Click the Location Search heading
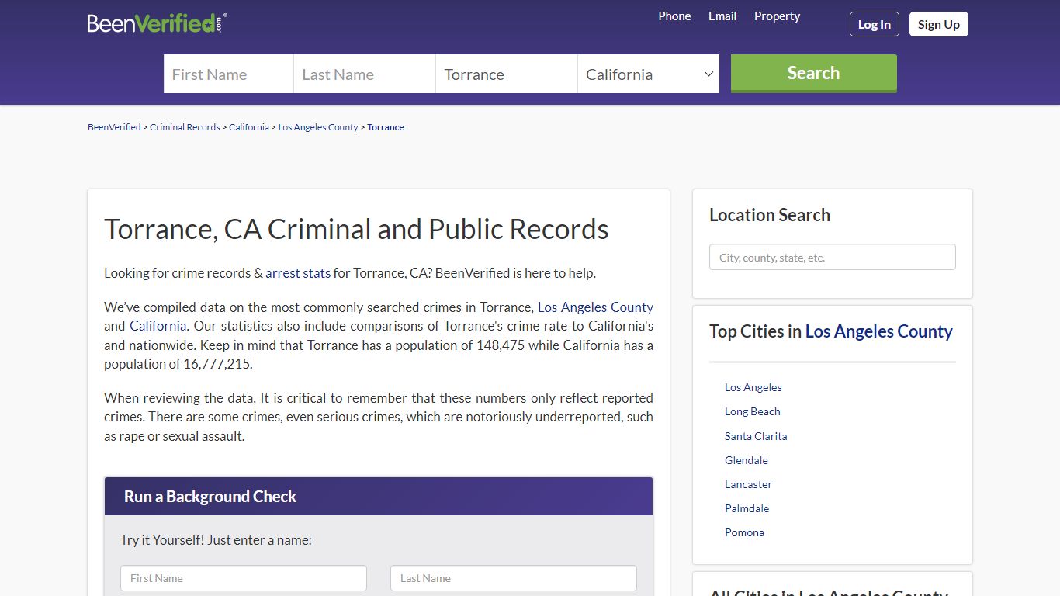The image size is (1060, 596). (x=770, y=215)
